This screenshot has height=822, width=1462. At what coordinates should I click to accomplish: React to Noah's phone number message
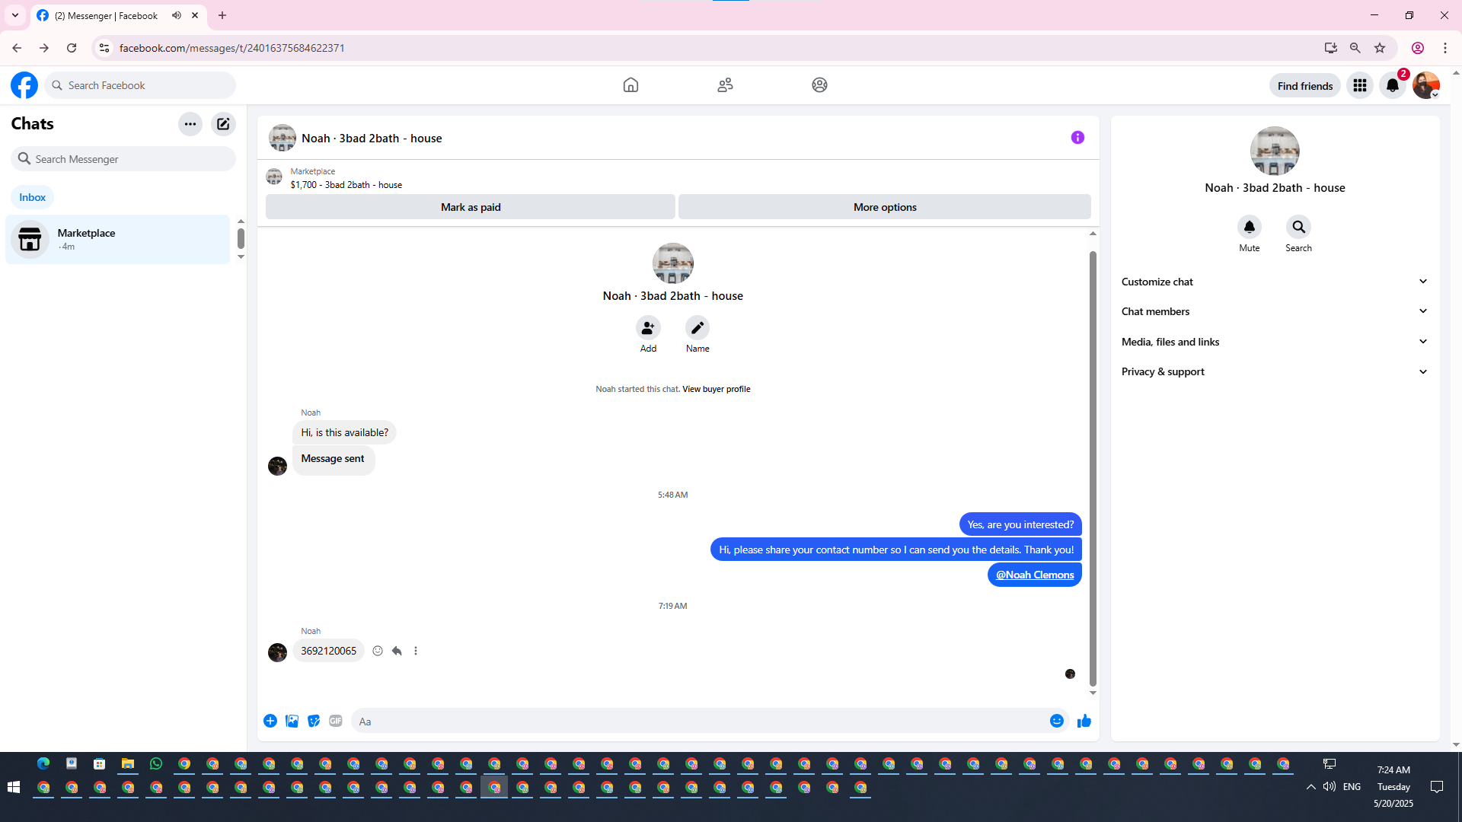(378, 651)
